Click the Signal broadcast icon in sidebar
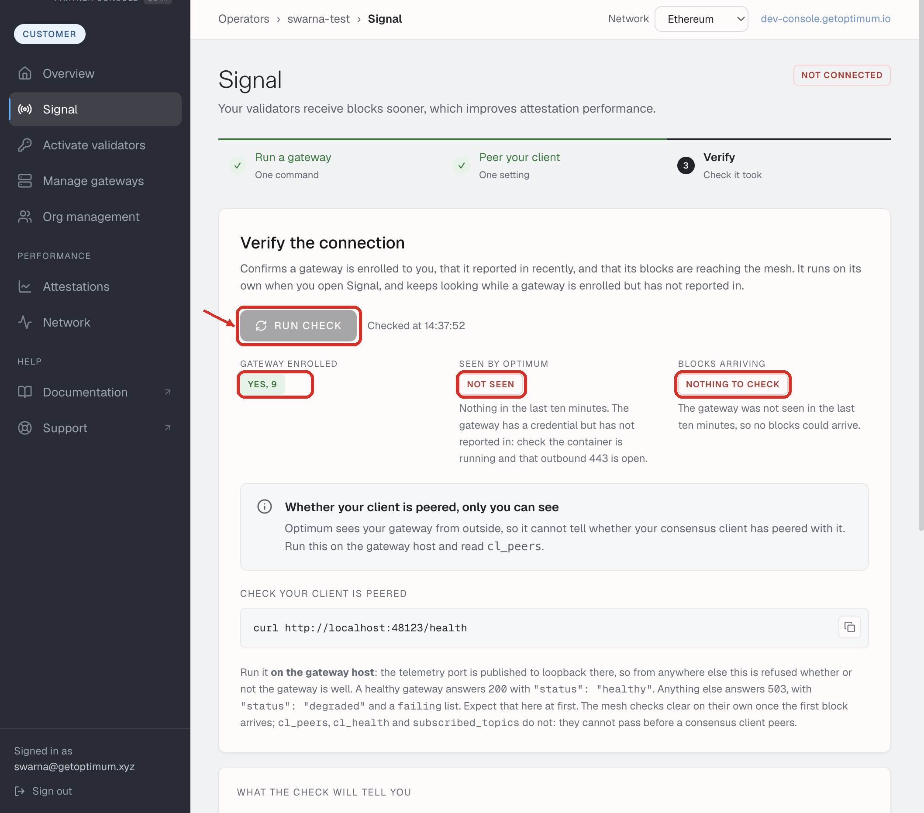The image size is (924, 813). 25,109
